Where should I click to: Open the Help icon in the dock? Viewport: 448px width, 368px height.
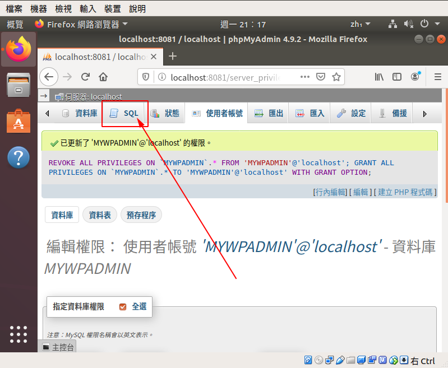[19, 157]
